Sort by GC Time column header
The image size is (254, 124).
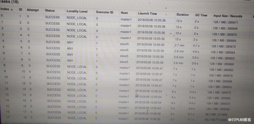201,15
